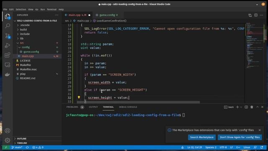The image size is (268, 151).
Task: Dismiss the Marketplace notification
Action: click(x=260, y=130)
